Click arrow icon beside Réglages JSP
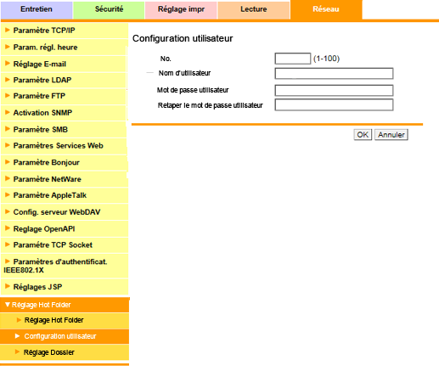The image size is (439, 382). click(x=8, y=286)
